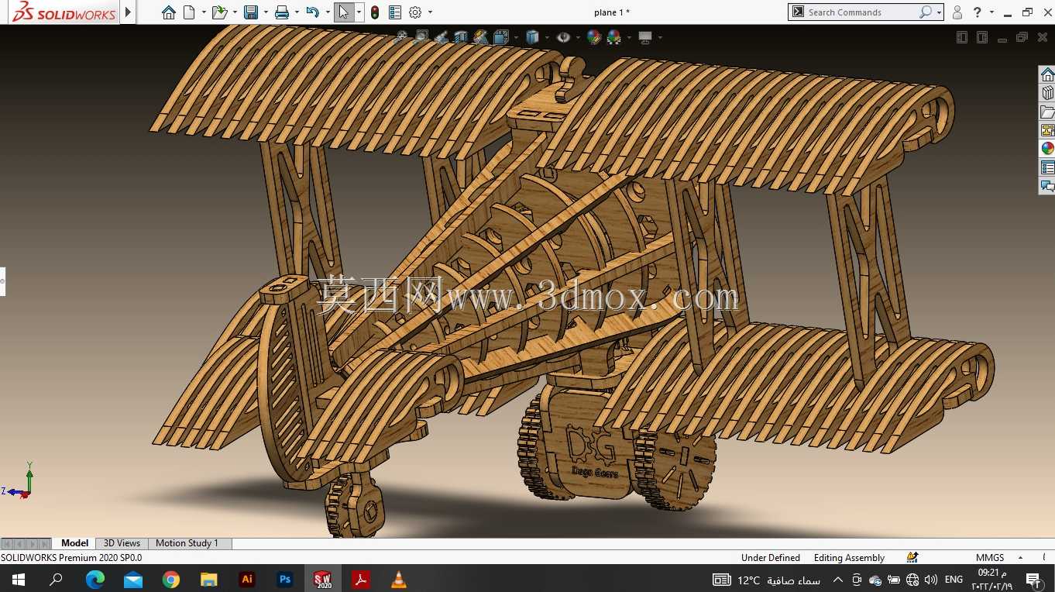
Task: Expand the New document dropdown arrow
Action: click(204, 12)
